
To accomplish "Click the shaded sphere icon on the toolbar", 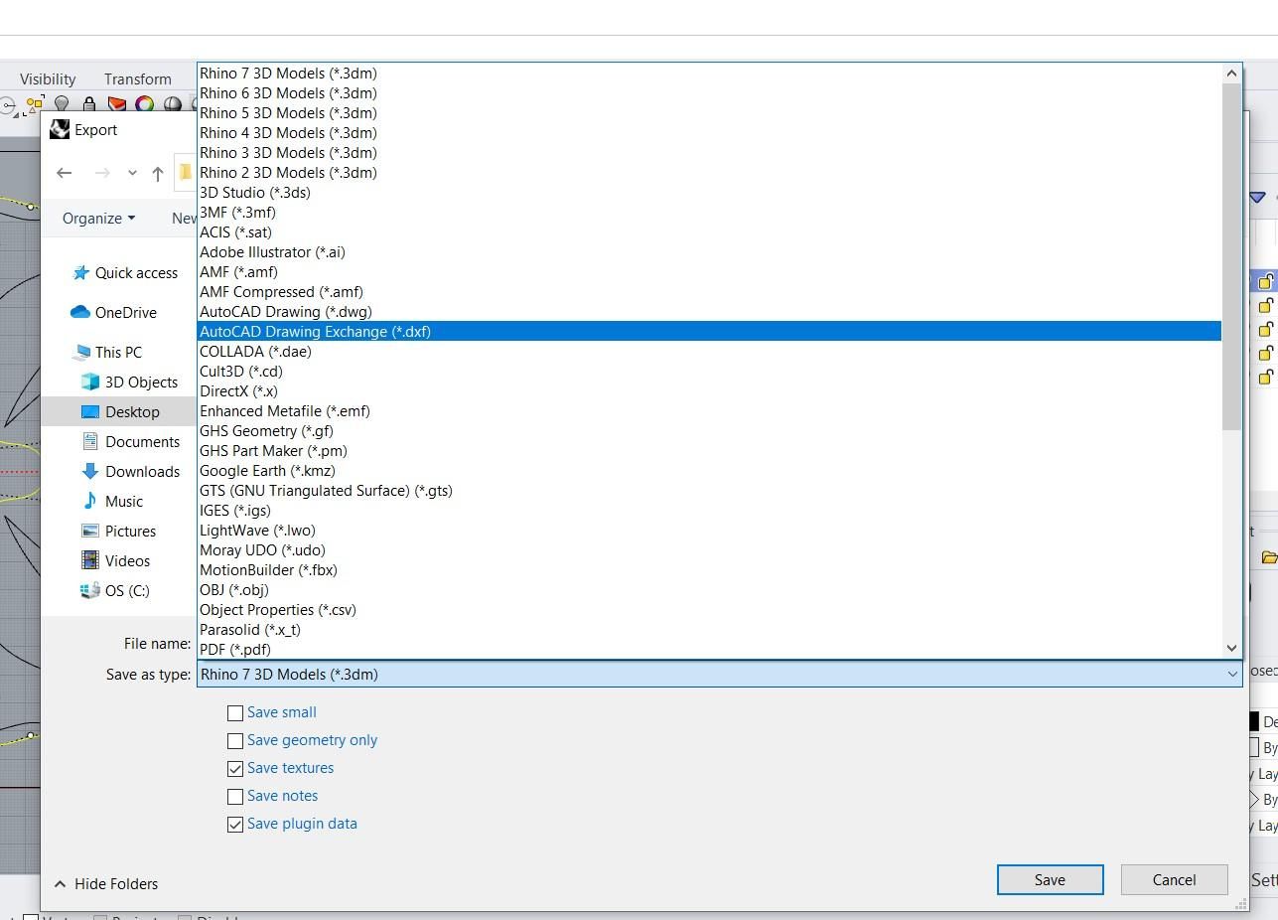I will click(x=171, y=103).
